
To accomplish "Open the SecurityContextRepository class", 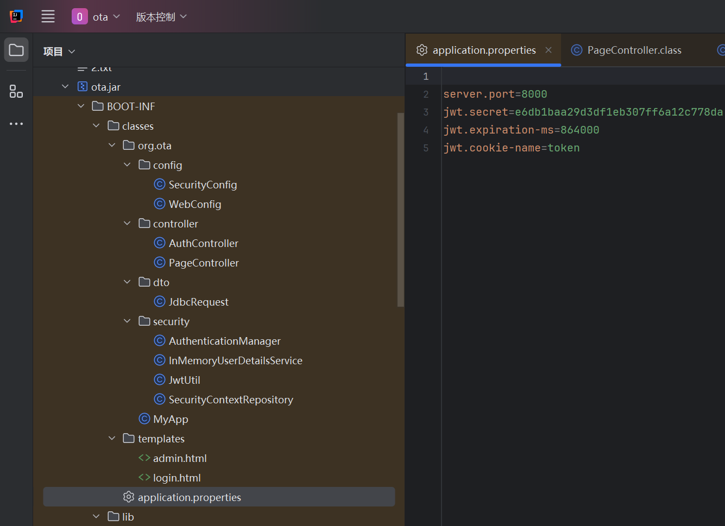I will (x=231, y=400).
